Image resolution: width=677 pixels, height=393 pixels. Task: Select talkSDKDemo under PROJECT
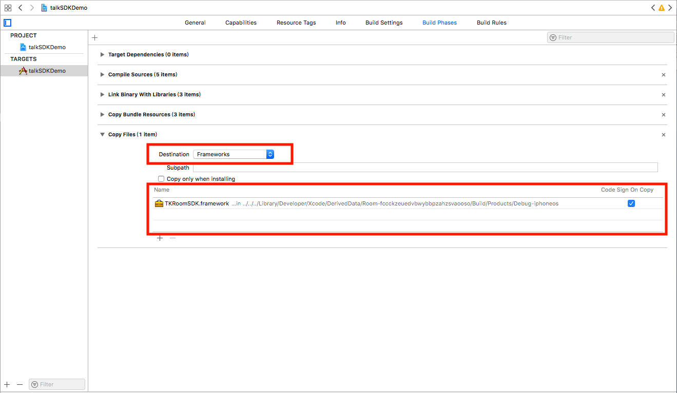pyautogui.click(x=47, y=47)
